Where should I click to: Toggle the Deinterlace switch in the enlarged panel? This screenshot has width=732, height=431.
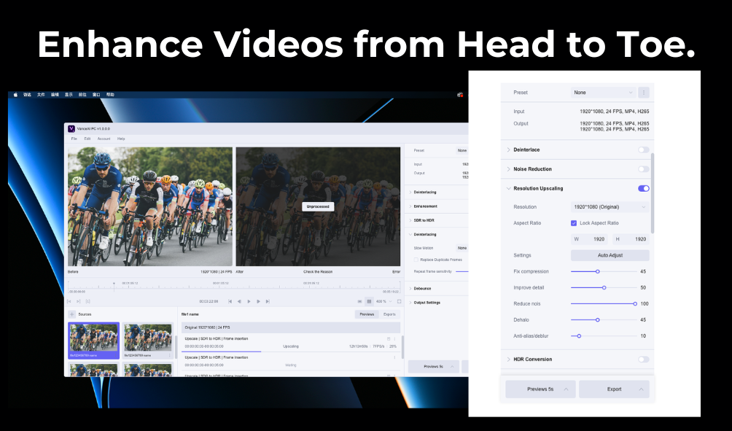pos(644,150)
